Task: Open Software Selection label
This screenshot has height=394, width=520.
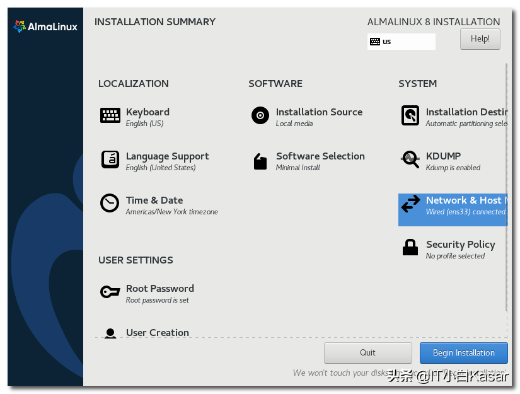Action: coord(320,156)
